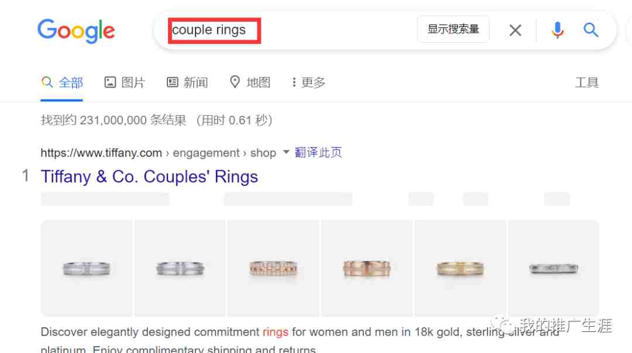Expand the 更多 more menu
Image resolution: width=632 pixels, height=353 pixels.
tap(309, 82)
